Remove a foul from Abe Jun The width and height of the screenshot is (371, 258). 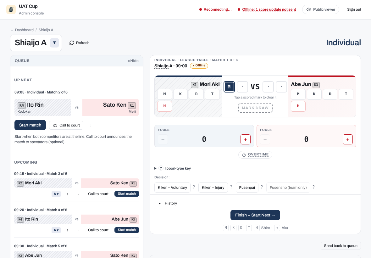[x=265, y=139]
